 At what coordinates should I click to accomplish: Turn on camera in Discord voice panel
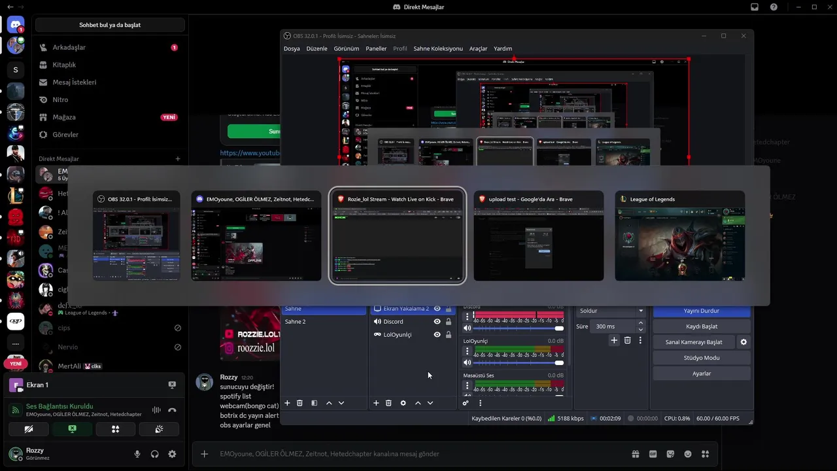coord(28,429)
